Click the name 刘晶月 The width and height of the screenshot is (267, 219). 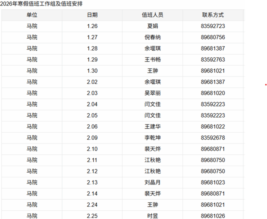click(x=152, y=182)
